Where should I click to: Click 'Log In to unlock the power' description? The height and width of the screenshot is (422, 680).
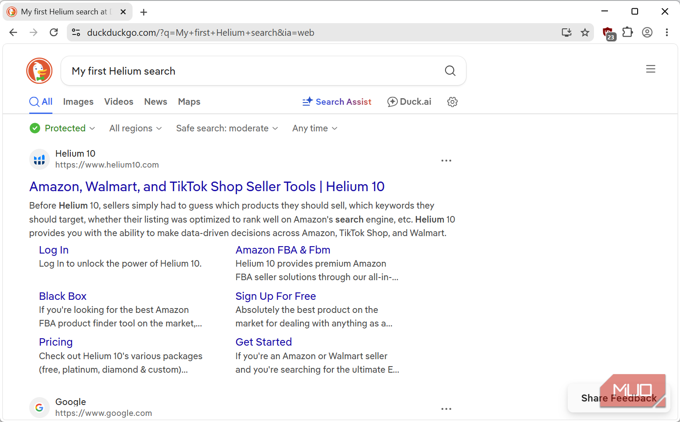(120, 264)
